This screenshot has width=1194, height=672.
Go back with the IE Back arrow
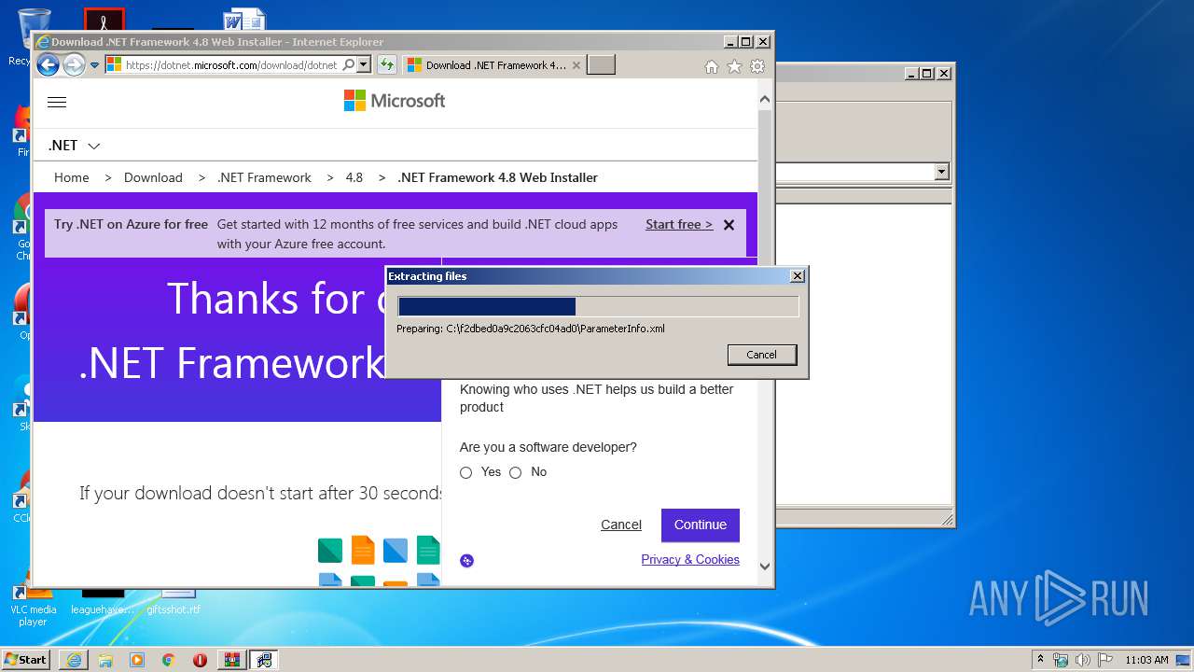point(48,65)
